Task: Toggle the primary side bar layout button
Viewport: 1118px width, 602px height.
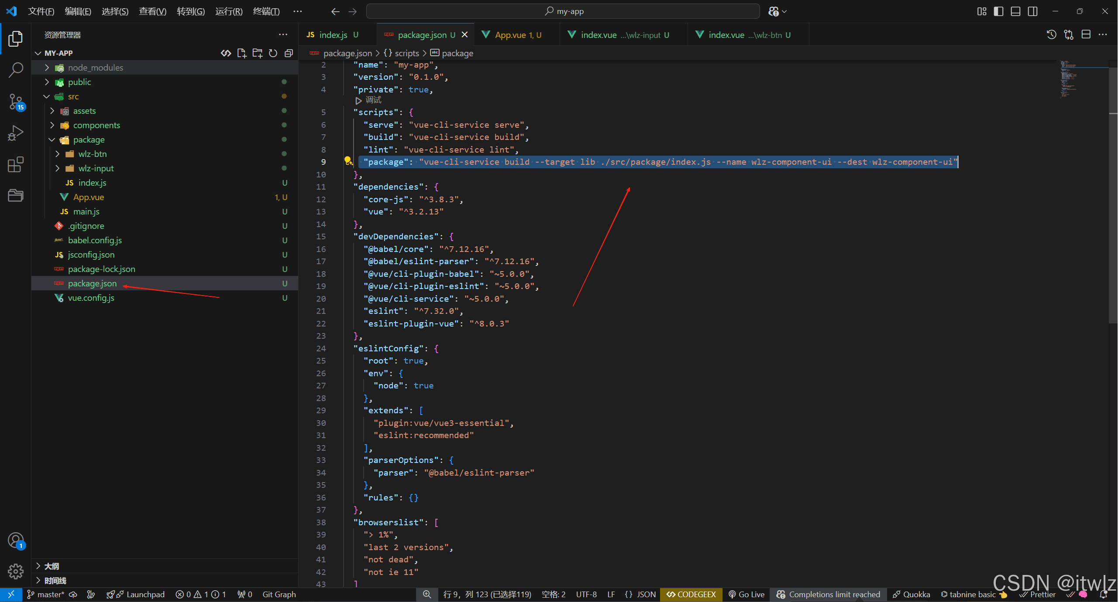Action: point(998,11)
